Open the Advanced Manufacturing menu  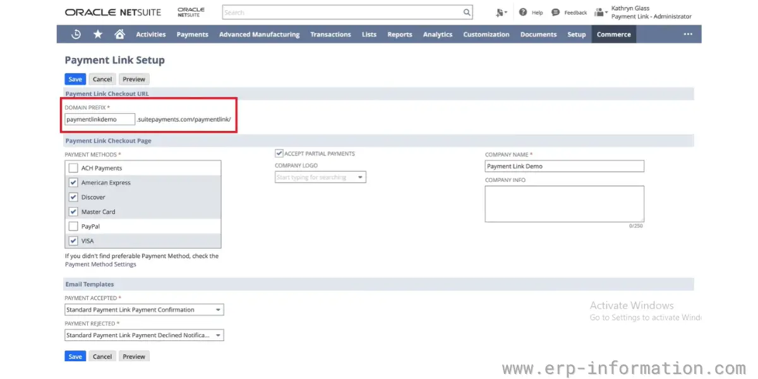click(x=260, y=34)
